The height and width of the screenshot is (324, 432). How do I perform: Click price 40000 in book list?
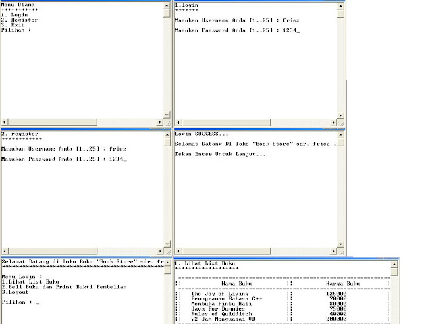(337, 314)
